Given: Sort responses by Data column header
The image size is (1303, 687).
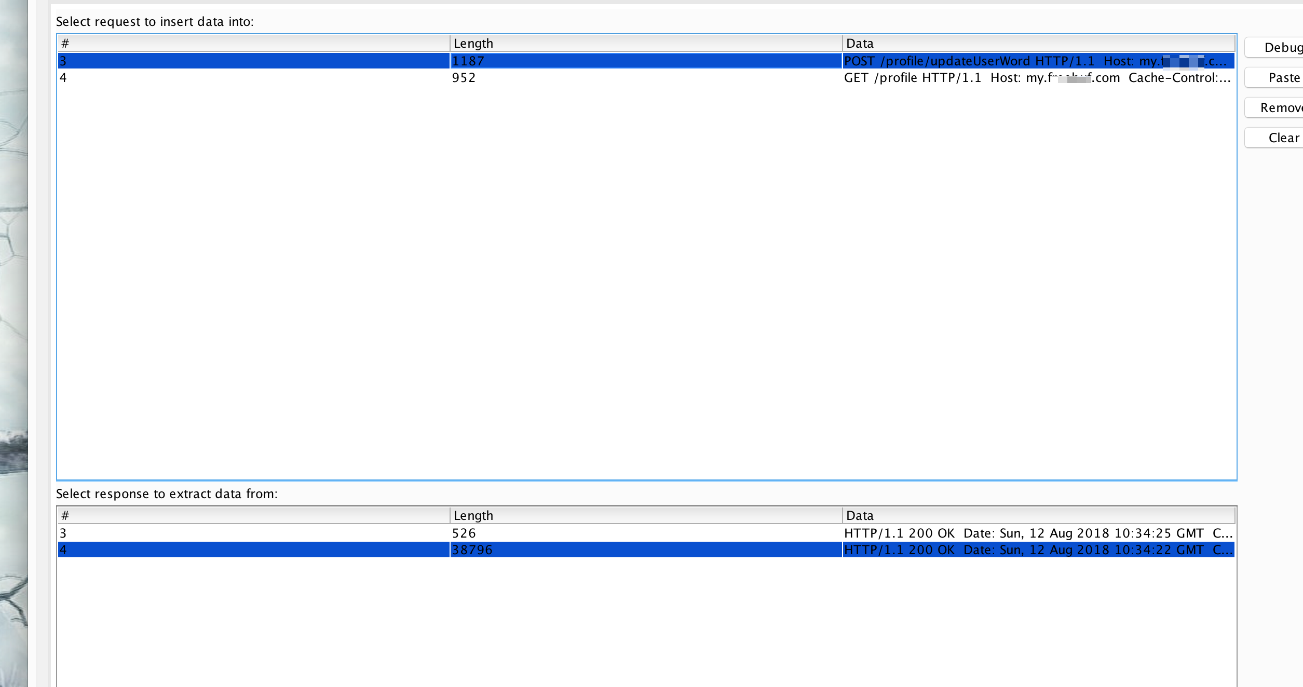Looking at the screenshot, I should point(1037,516).
